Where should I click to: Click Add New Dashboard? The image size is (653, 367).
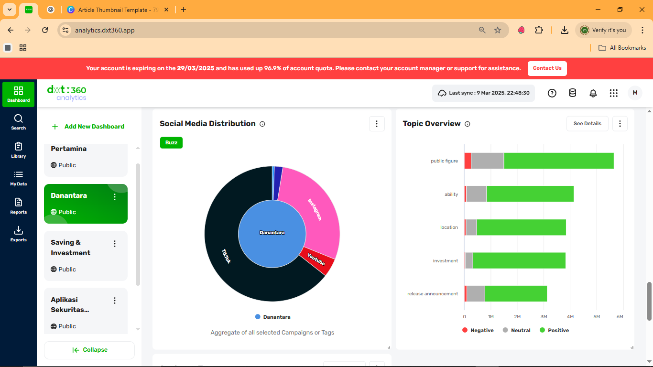click(89, 127)
